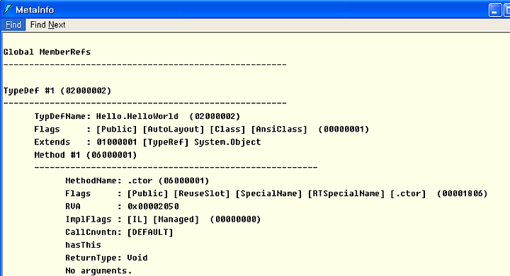Click the Find Next menu item
The height and width of the screenshot is (276, 510).
[x=48, y=25]
